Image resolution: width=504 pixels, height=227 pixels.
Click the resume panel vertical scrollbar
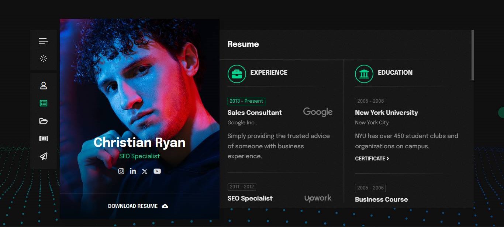point(472,55)
